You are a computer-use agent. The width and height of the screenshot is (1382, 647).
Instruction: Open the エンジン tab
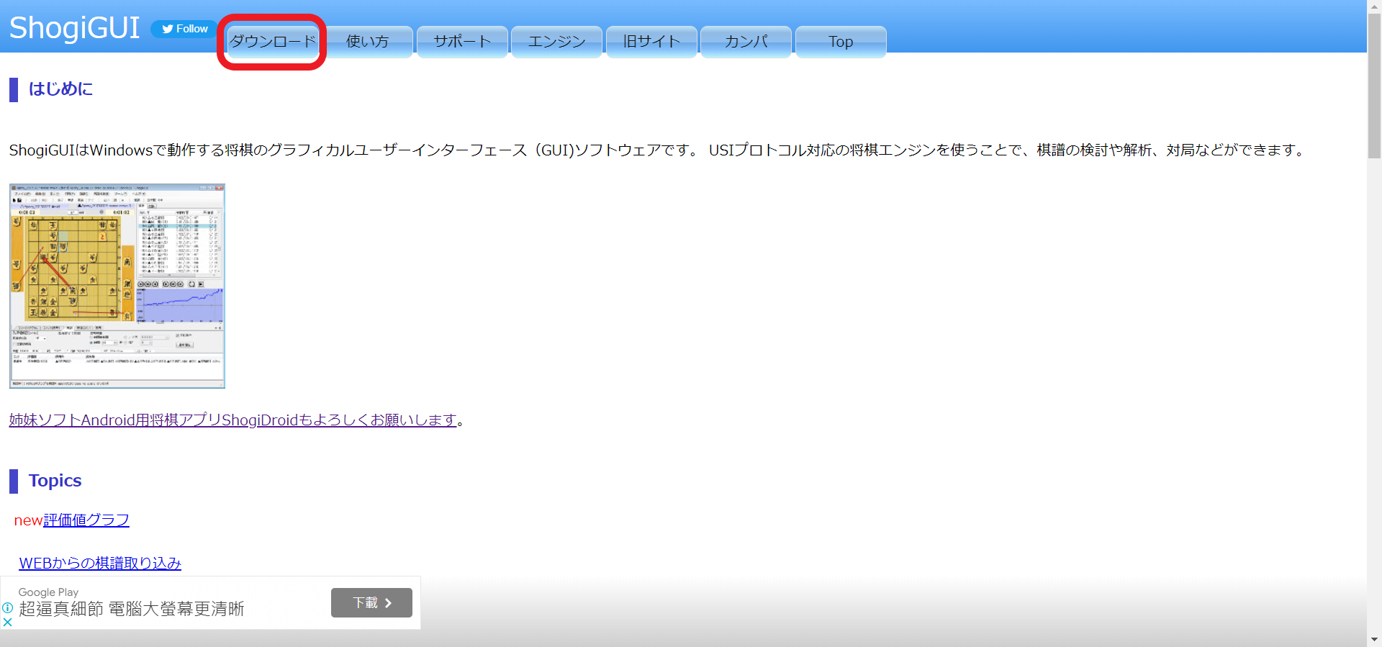556,42
